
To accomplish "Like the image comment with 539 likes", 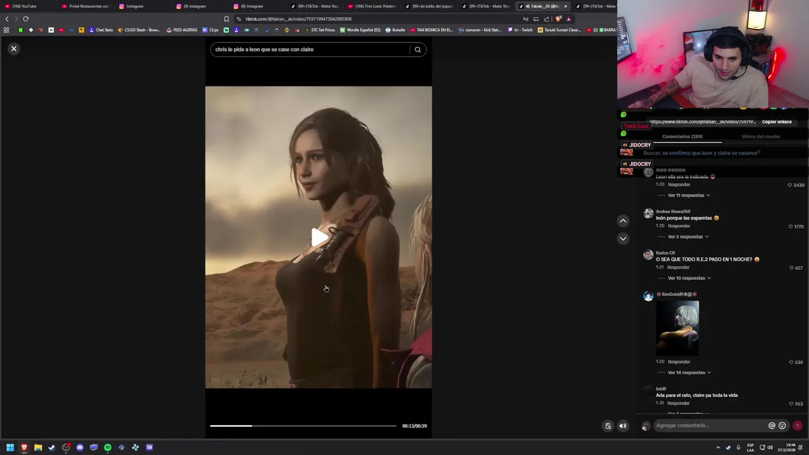I will coord(791,363).
